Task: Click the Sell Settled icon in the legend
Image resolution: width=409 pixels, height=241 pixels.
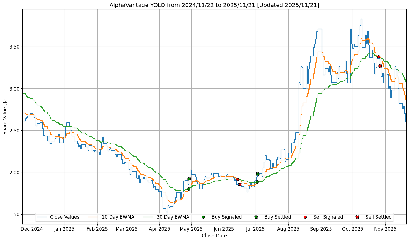Action: coord(357,217)
